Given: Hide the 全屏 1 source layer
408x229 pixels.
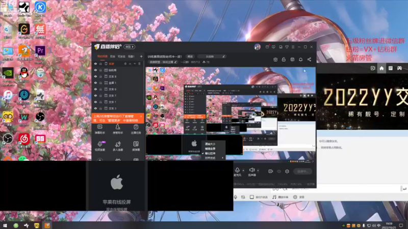Looking at the screenshot, I should 95,83.
